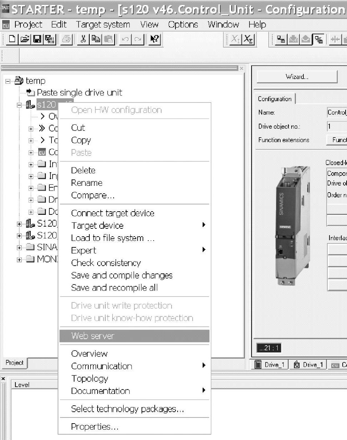Image resolution: width=347 pixels, height=440 pixels.
Task: Click the Drive object no. field
Action: click(337, 126)
